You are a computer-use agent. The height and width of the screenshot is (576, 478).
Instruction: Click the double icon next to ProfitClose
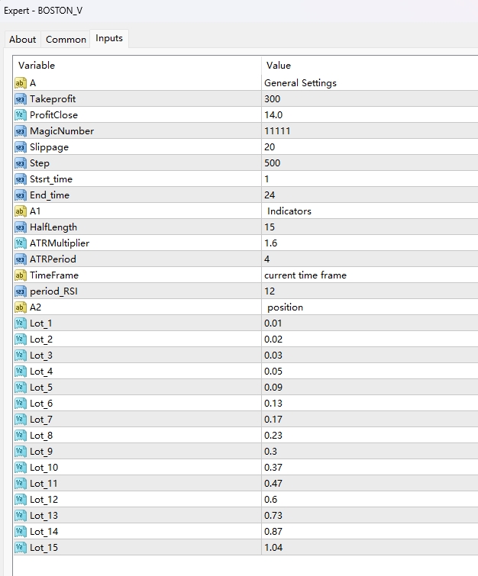20,115
